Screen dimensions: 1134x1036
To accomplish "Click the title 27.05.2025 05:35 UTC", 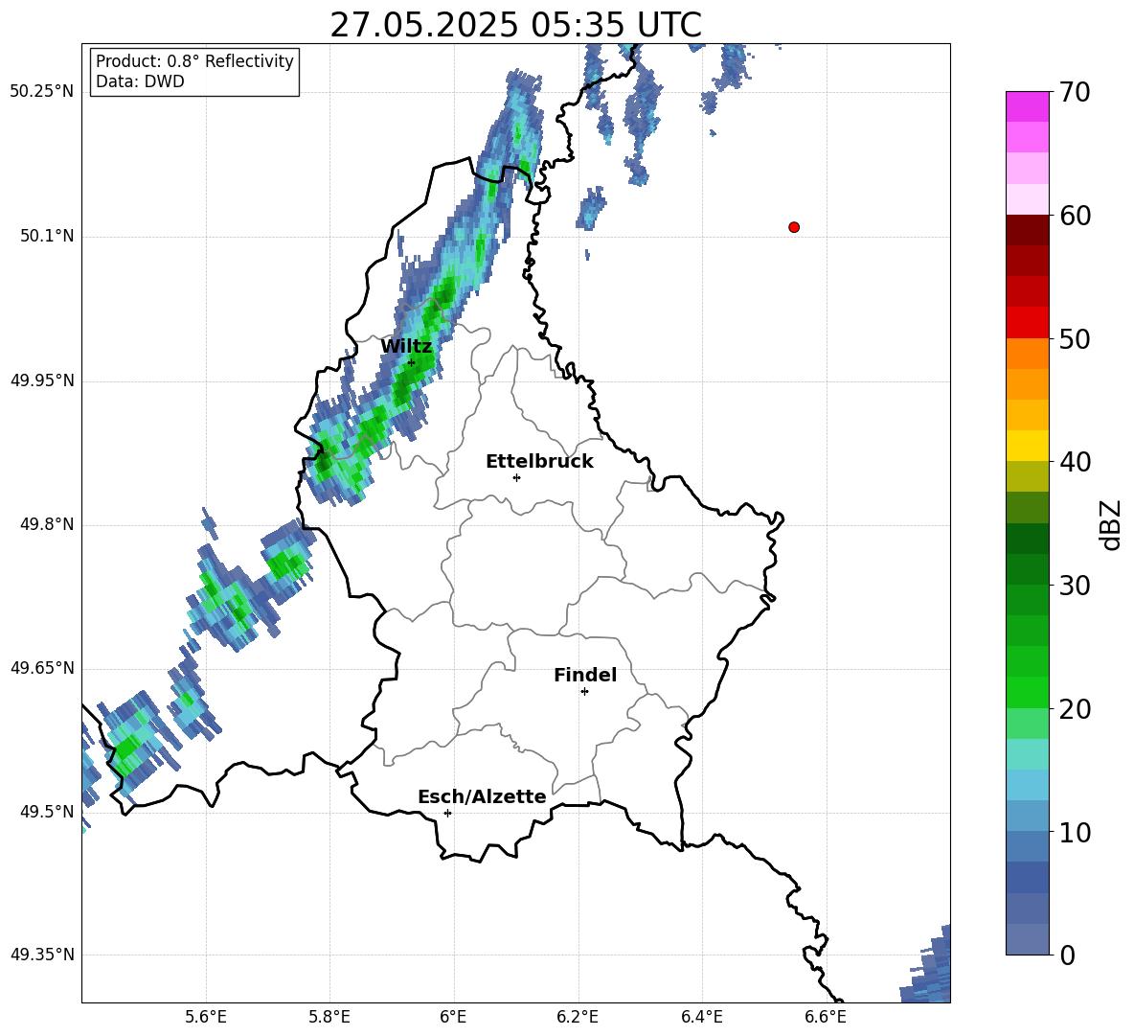I will (x=515, y=25).
